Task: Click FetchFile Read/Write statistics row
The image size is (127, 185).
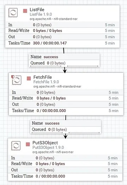Action: (x=66, y=98)
